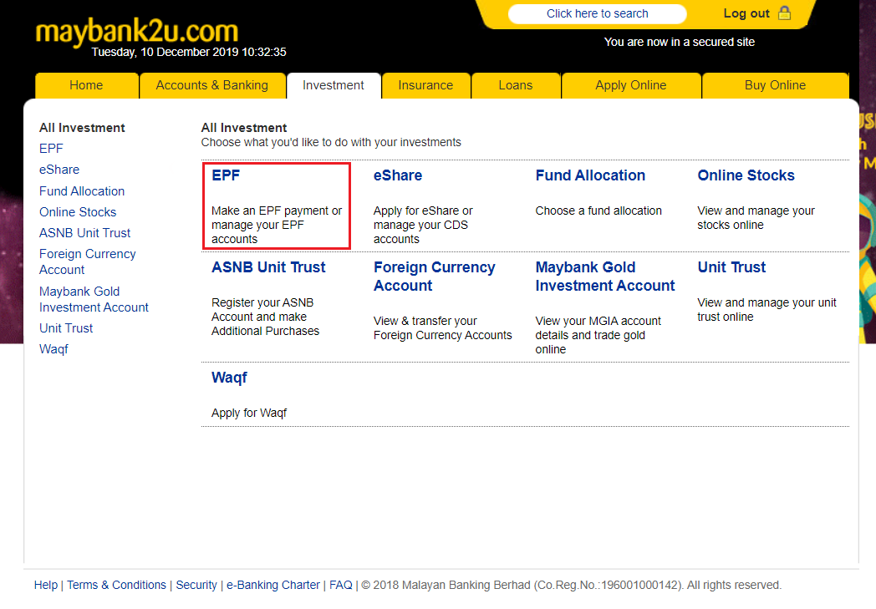Open the Unit Trust main heading

coord(732,267)
